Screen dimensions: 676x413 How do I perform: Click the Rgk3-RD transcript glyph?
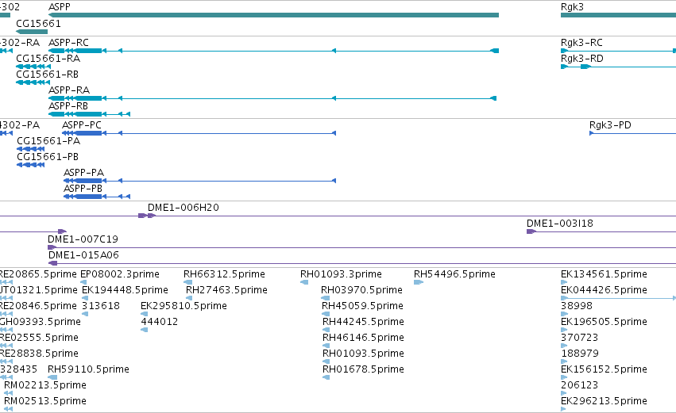coord(618,67)
